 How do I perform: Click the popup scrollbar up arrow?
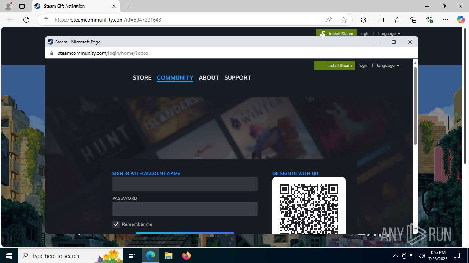(x=415, y=63)
